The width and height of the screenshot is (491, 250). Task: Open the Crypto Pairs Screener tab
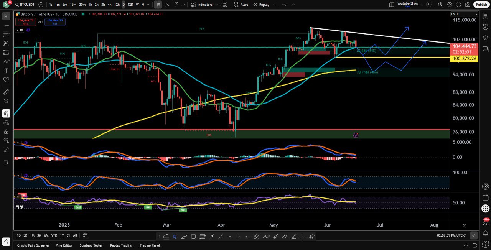point(33,245)
